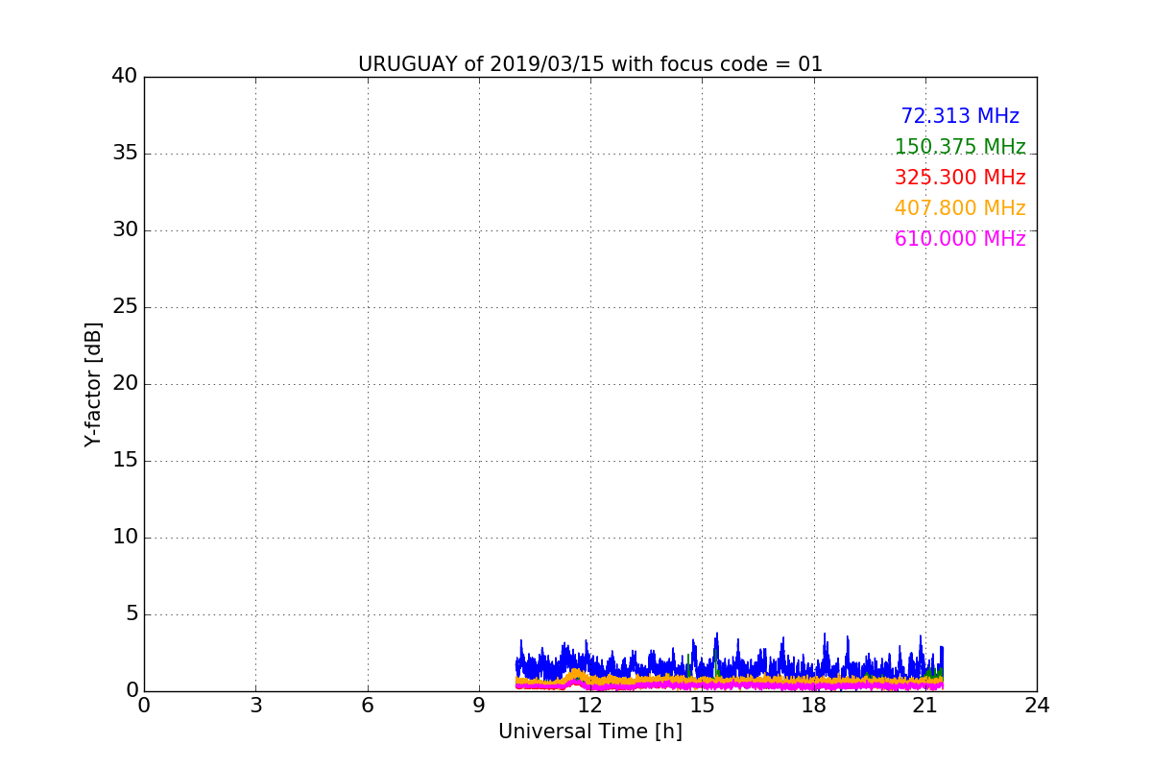
Task: Click x-axis tick value 6
Action: click(368, 706)
